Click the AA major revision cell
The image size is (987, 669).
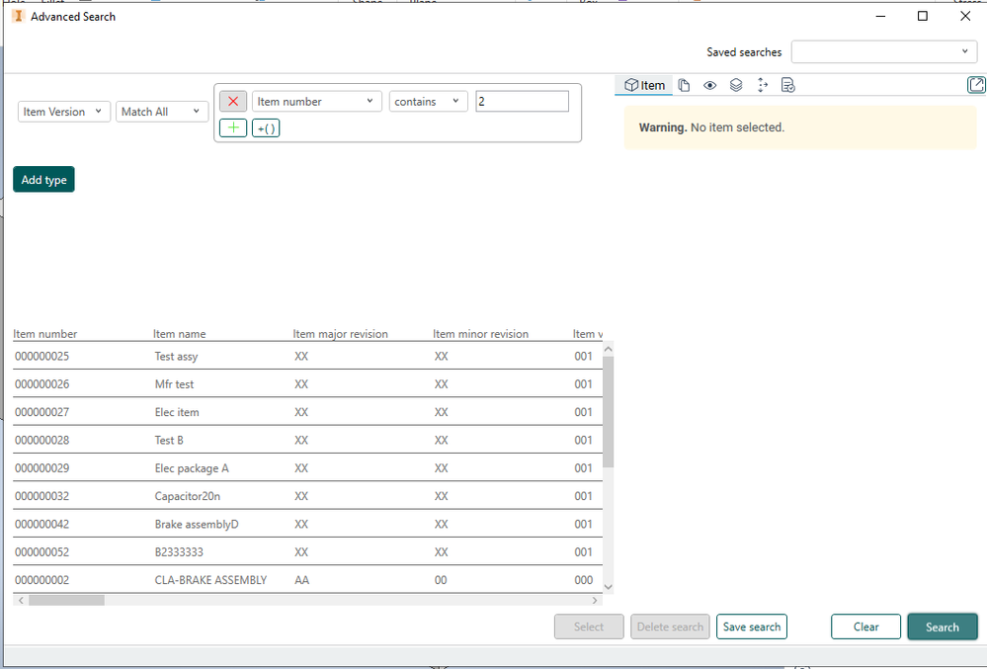pyautogui.click(x=302, y=580)
